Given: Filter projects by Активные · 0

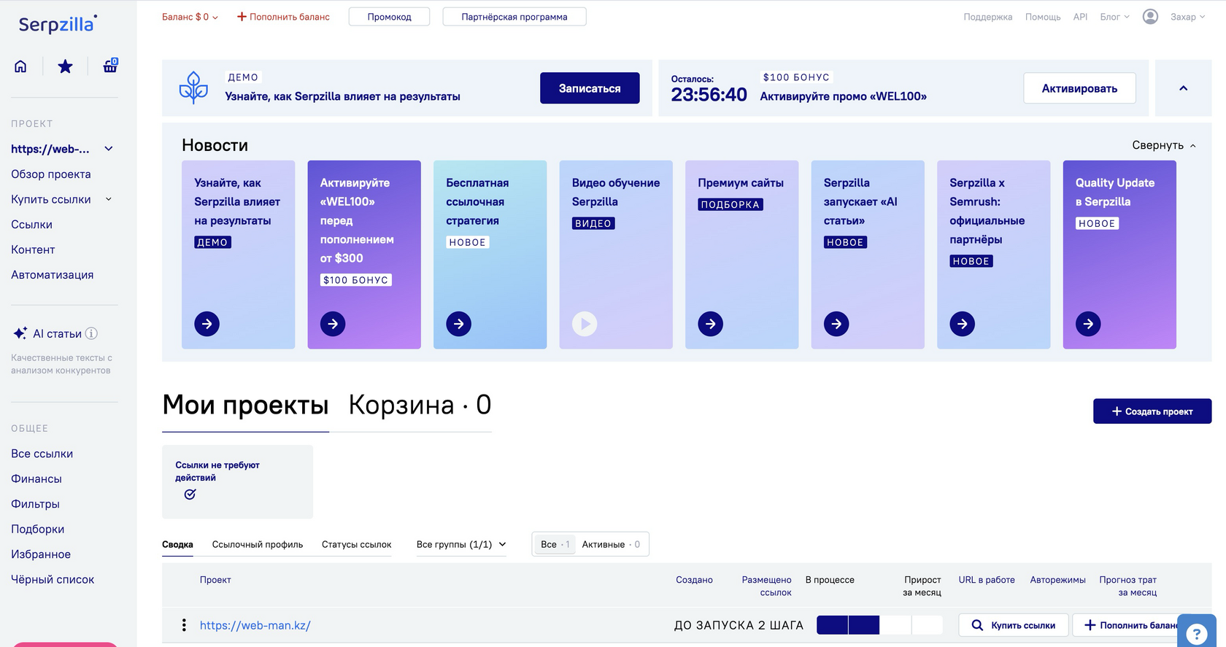Looking at the screenshot, I should click(611, 544).
